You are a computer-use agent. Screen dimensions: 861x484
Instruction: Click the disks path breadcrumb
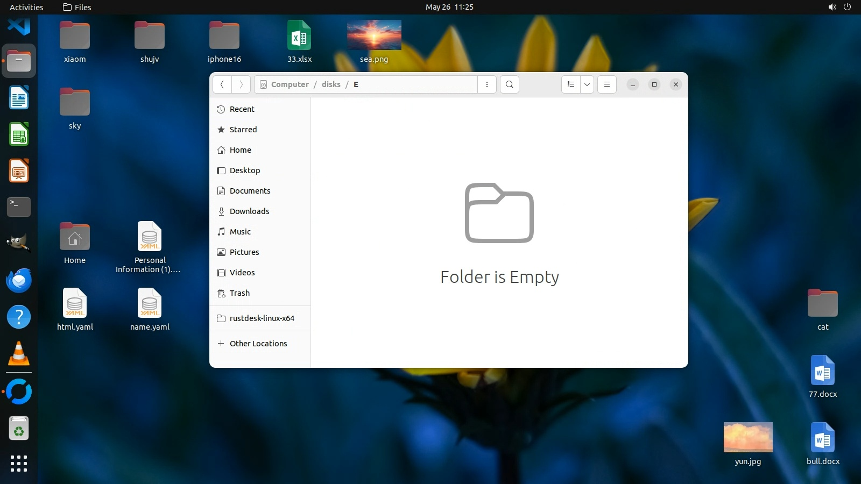click(x=331, y=84)
